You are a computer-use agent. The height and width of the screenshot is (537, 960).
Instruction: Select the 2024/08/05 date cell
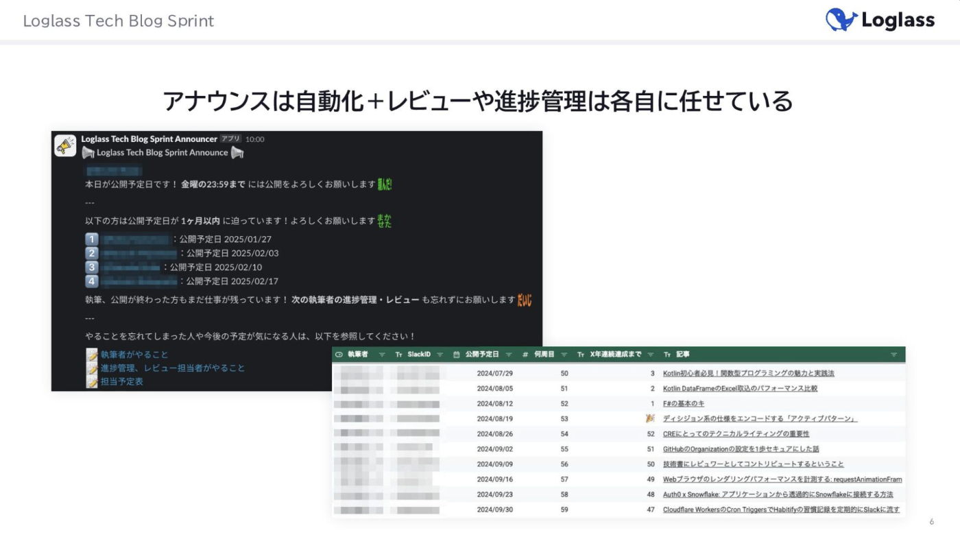[x=495, y=388]
